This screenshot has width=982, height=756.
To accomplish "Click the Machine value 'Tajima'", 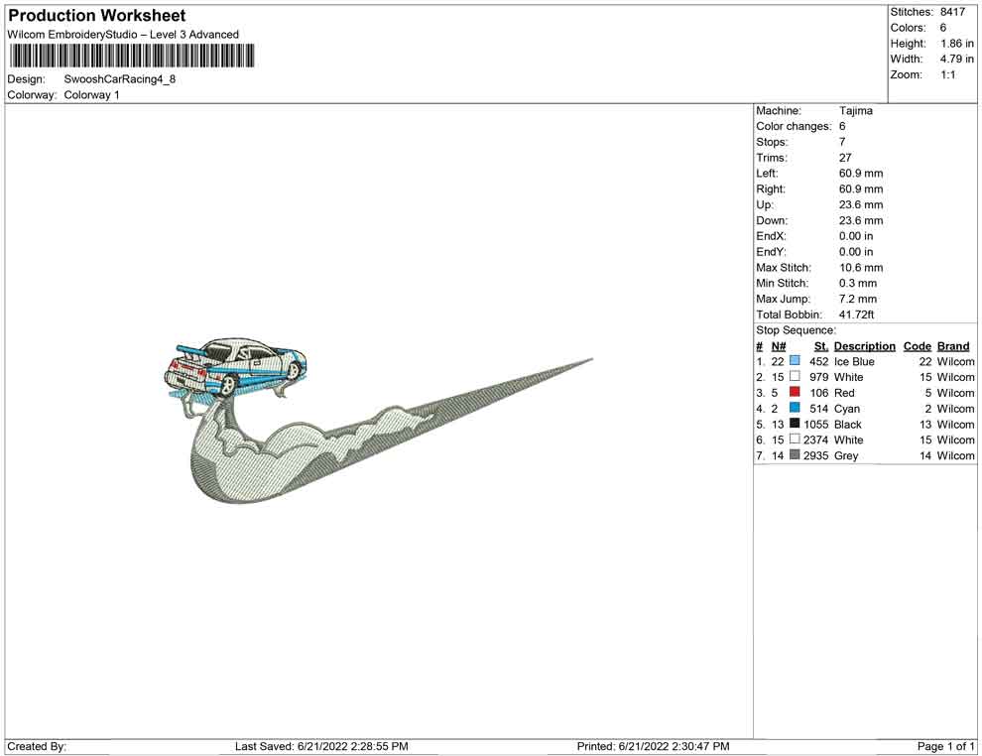I will [855, 110].
